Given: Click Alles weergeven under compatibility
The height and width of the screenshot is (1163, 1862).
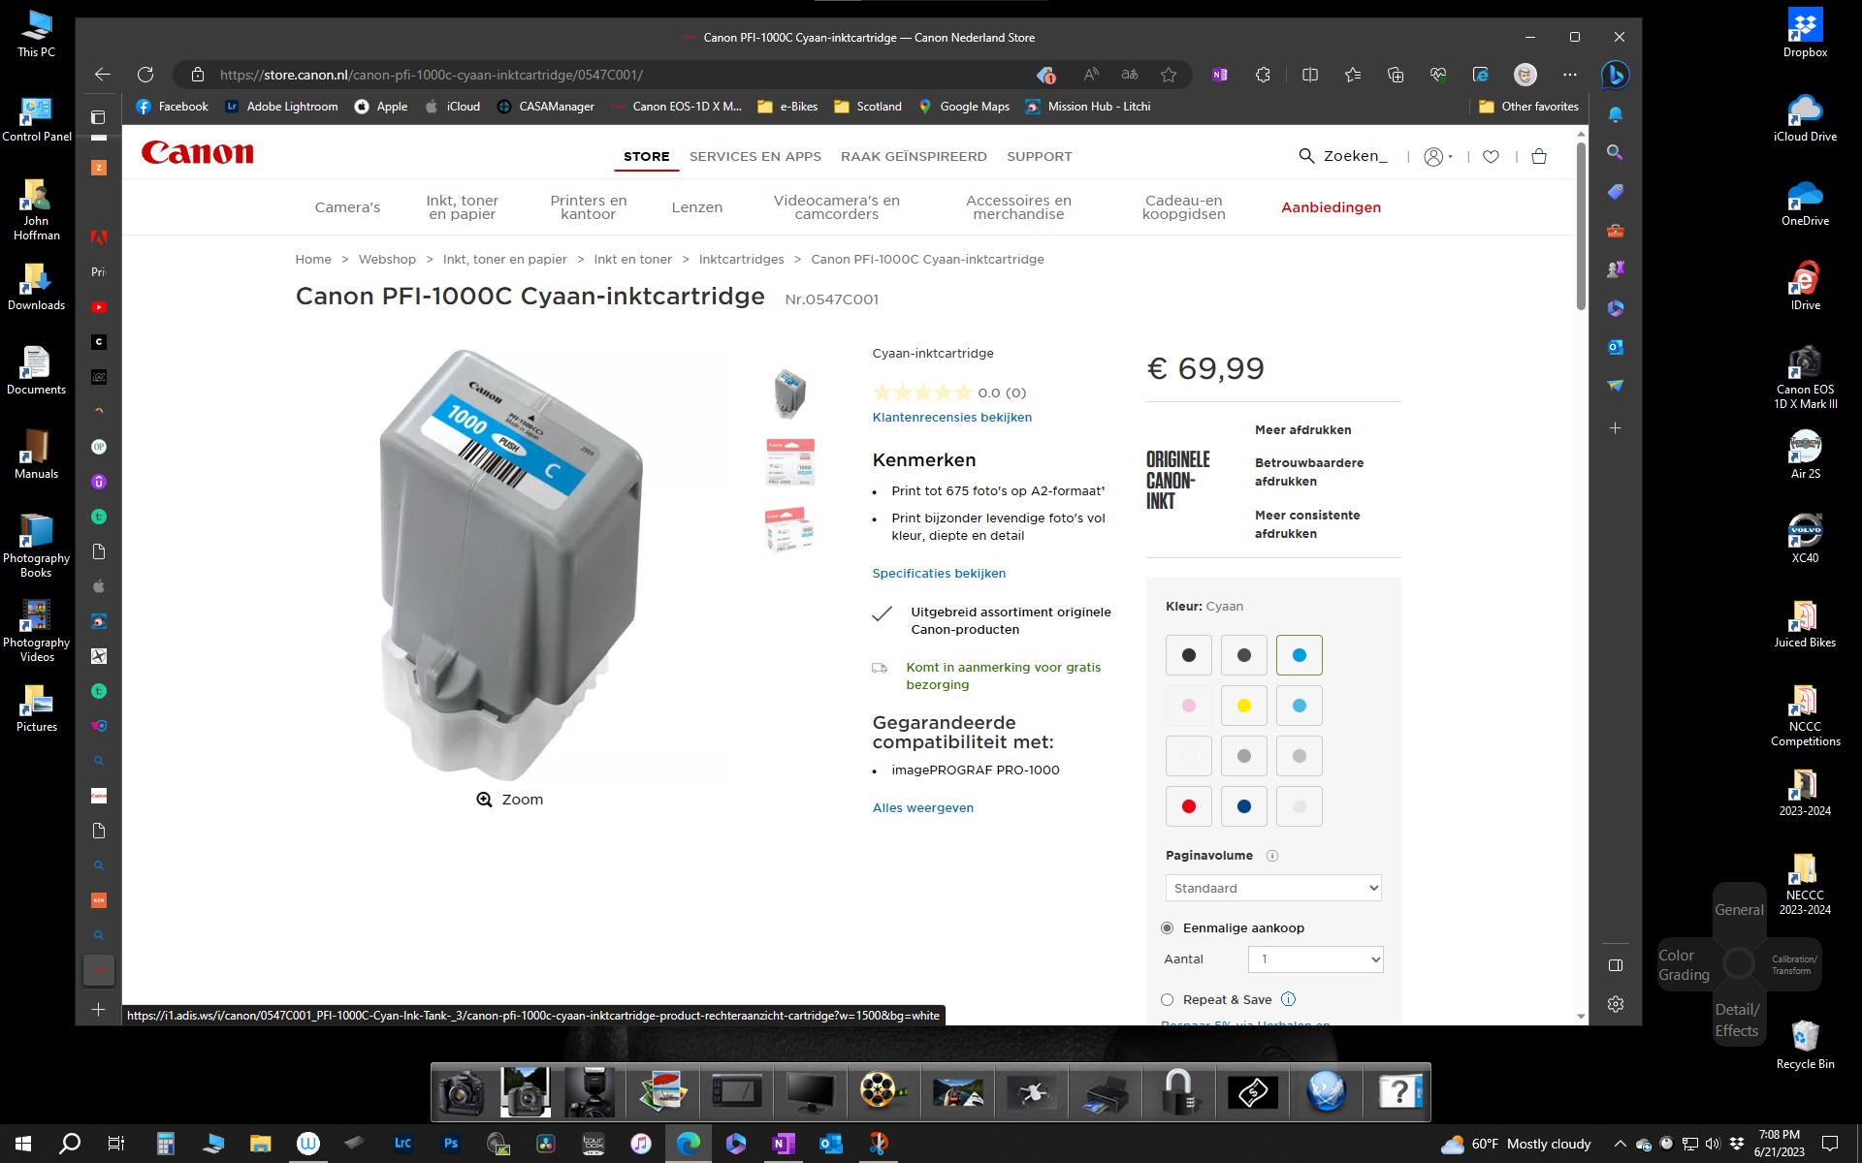Looking at the screenshot, I should pos(922,807).
